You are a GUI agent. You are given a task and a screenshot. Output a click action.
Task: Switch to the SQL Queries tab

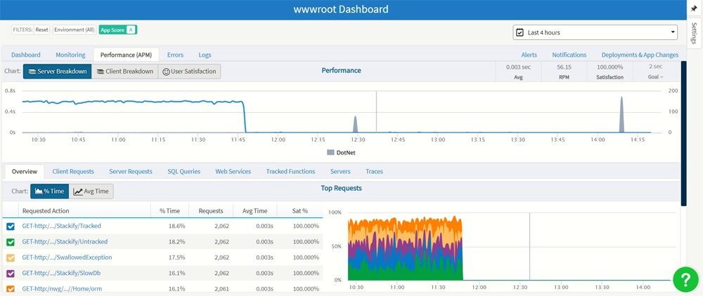pos(183,171)
